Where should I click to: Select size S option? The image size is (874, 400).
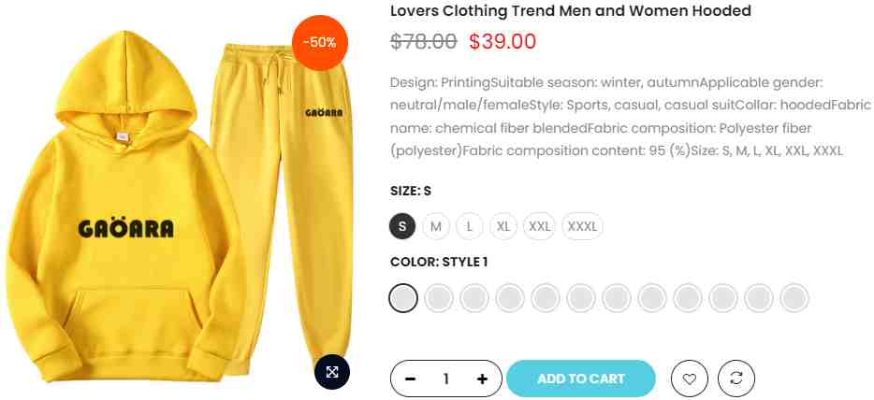tap(402, 226)
